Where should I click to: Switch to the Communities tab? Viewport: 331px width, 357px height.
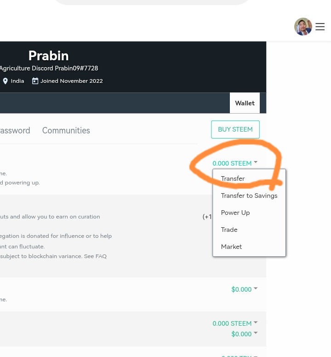(66, 131)
